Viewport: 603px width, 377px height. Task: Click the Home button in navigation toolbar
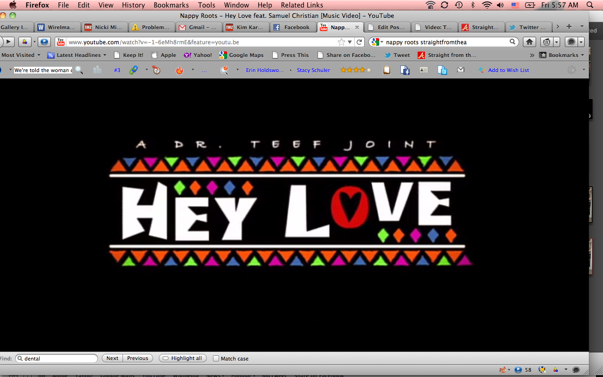point(530,42)
